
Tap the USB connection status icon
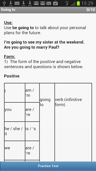(x=4, y=3)
